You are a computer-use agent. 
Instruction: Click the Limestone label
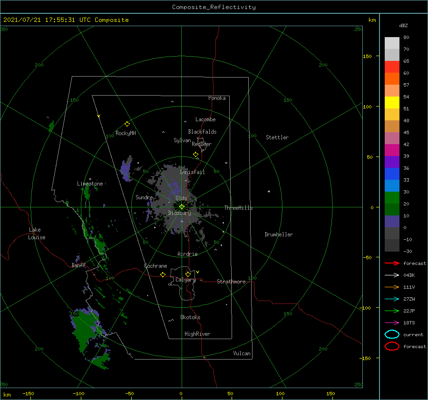coord(90,184)
